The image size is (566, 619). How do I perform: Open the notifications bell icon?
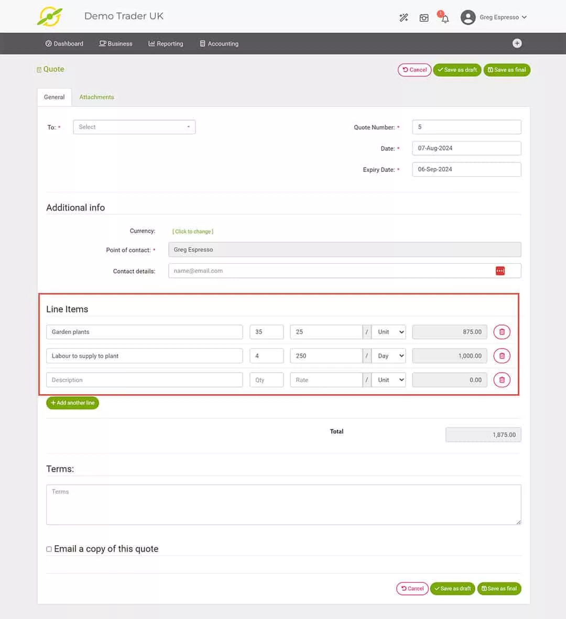(x=445, y=18)
